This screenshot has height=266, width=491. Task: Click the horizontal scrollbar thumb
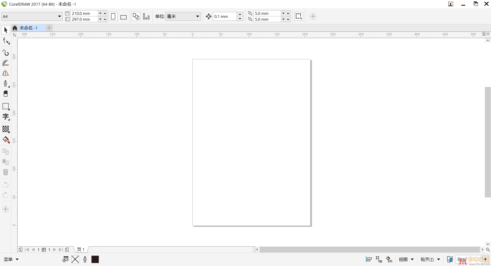click(x=370, y=250)
